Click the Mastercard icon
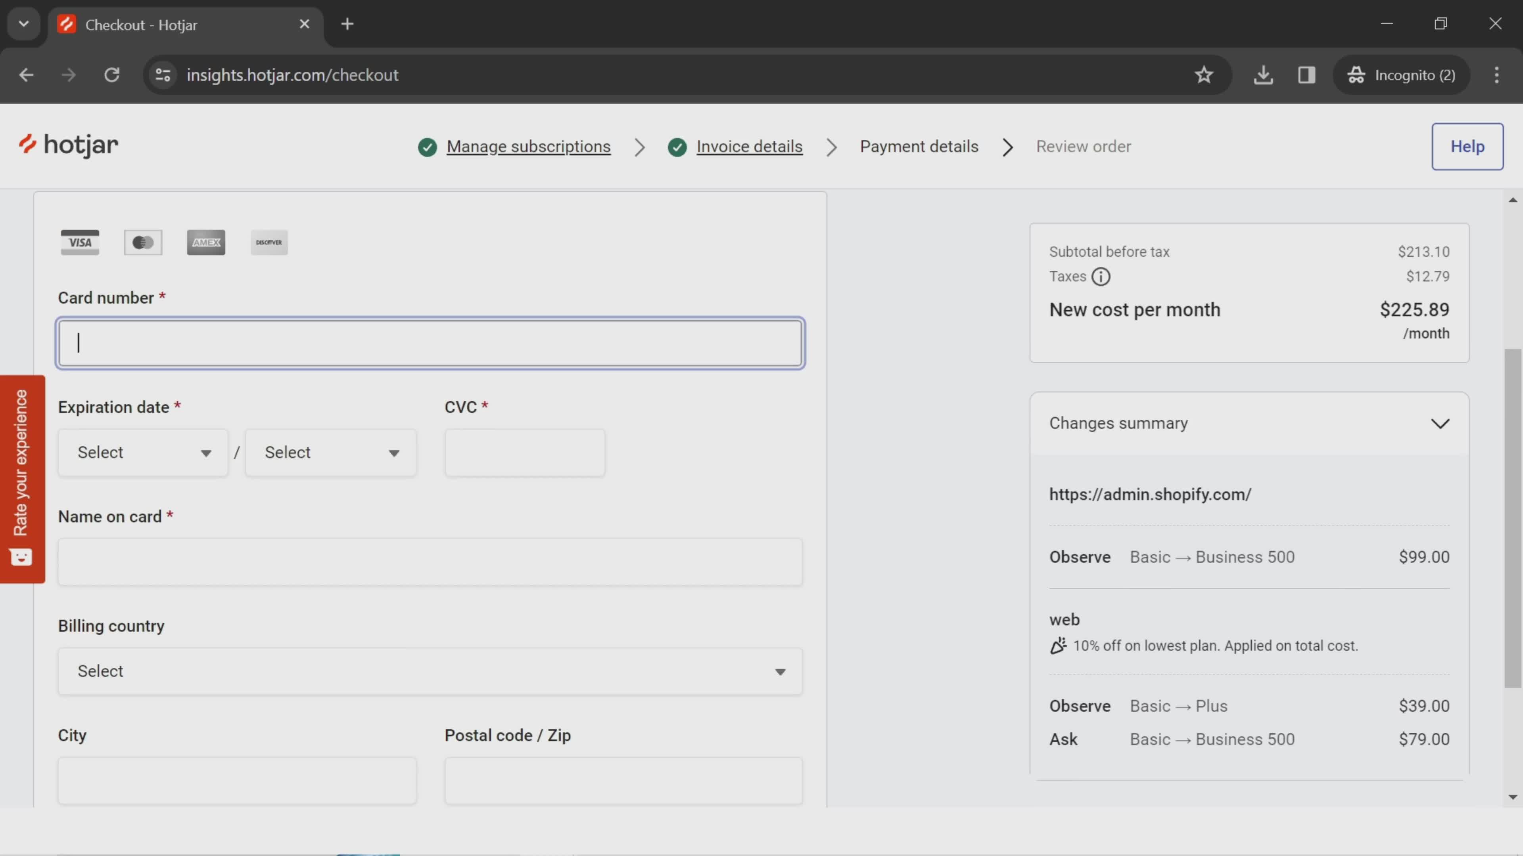This screenshot has height=856, width=1523. click(x=143, y=243)
